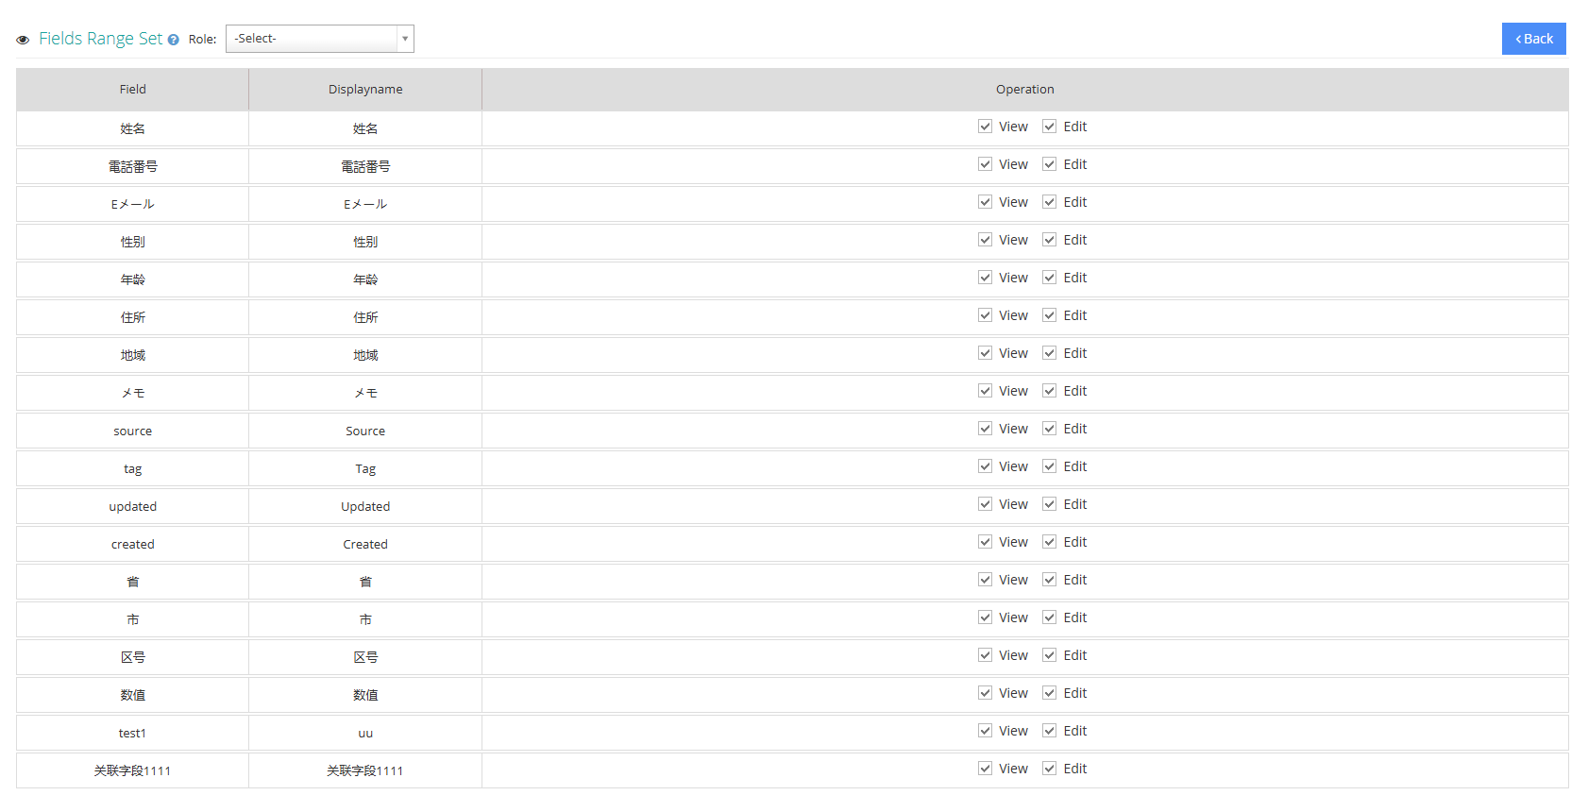Click the blue help question mark icon
Image resolution: width=1588 pixels, height=812 pixels.
coord(173,40)
